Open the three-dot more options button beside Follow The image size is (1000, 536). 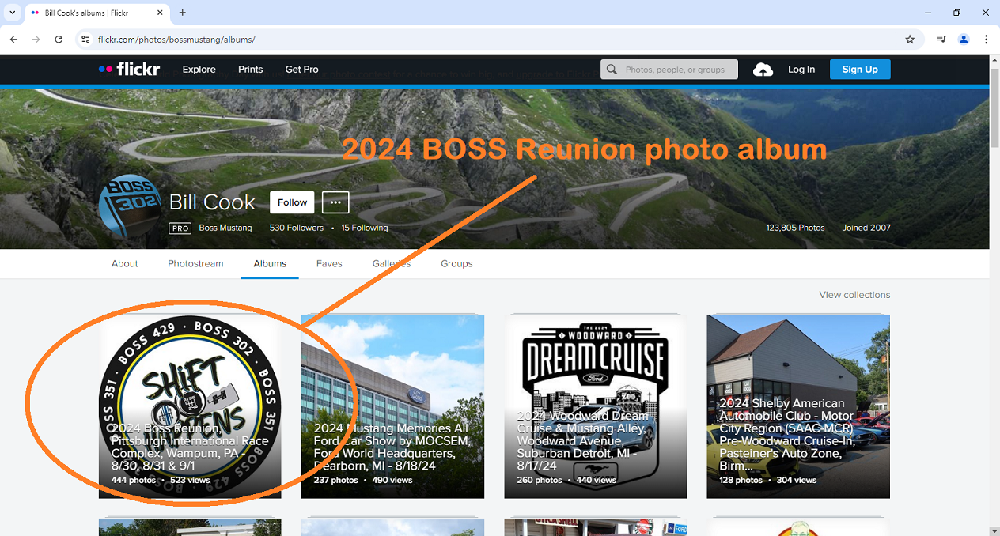pyautogui.click(x=335, y=202)
